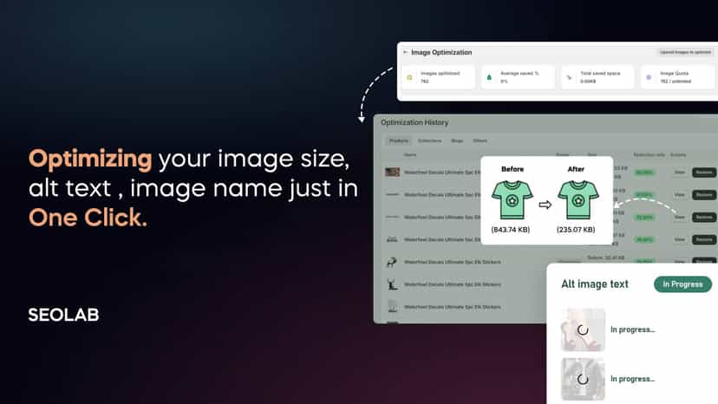Switch to the Collections tab
Image resolution: width=718 pixels, height=404 pixels.
click(x=429, y=140)
